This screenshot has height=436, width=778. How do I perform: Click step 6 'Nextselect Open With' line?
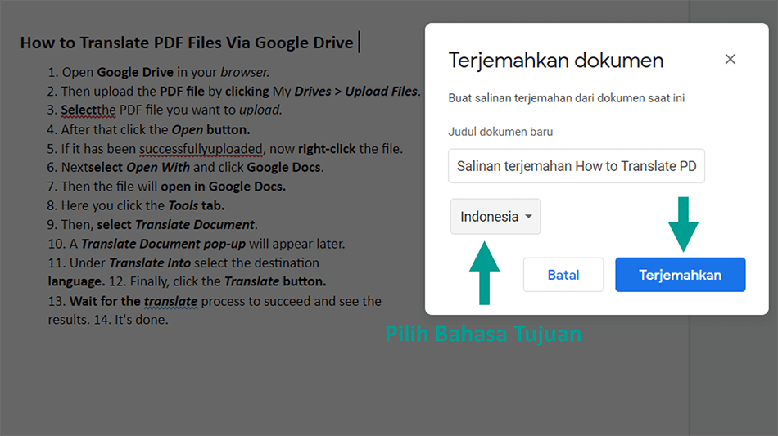185,168
